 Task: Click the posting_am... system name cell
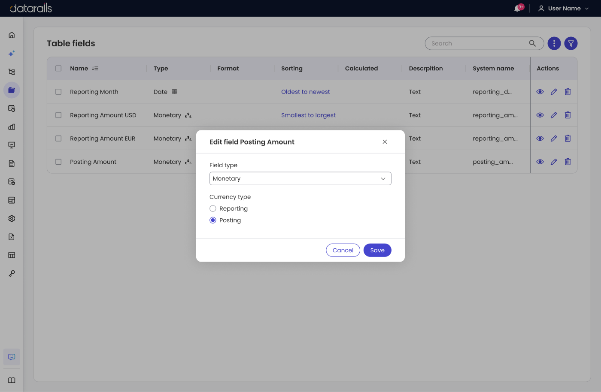click(492, 162)
